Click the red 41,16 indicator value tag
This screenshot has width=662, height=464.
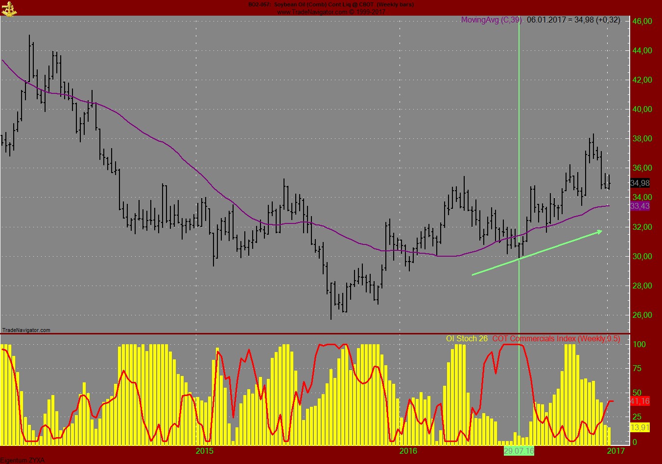[x=640, y=400]
